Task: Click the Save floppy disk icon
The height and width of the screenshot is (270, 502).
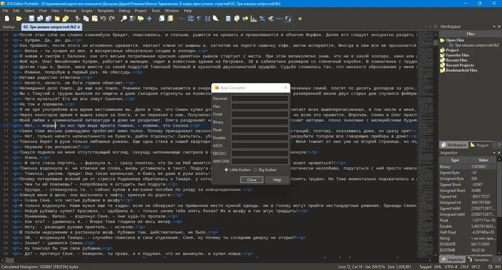Action: (x=32, y=19)
